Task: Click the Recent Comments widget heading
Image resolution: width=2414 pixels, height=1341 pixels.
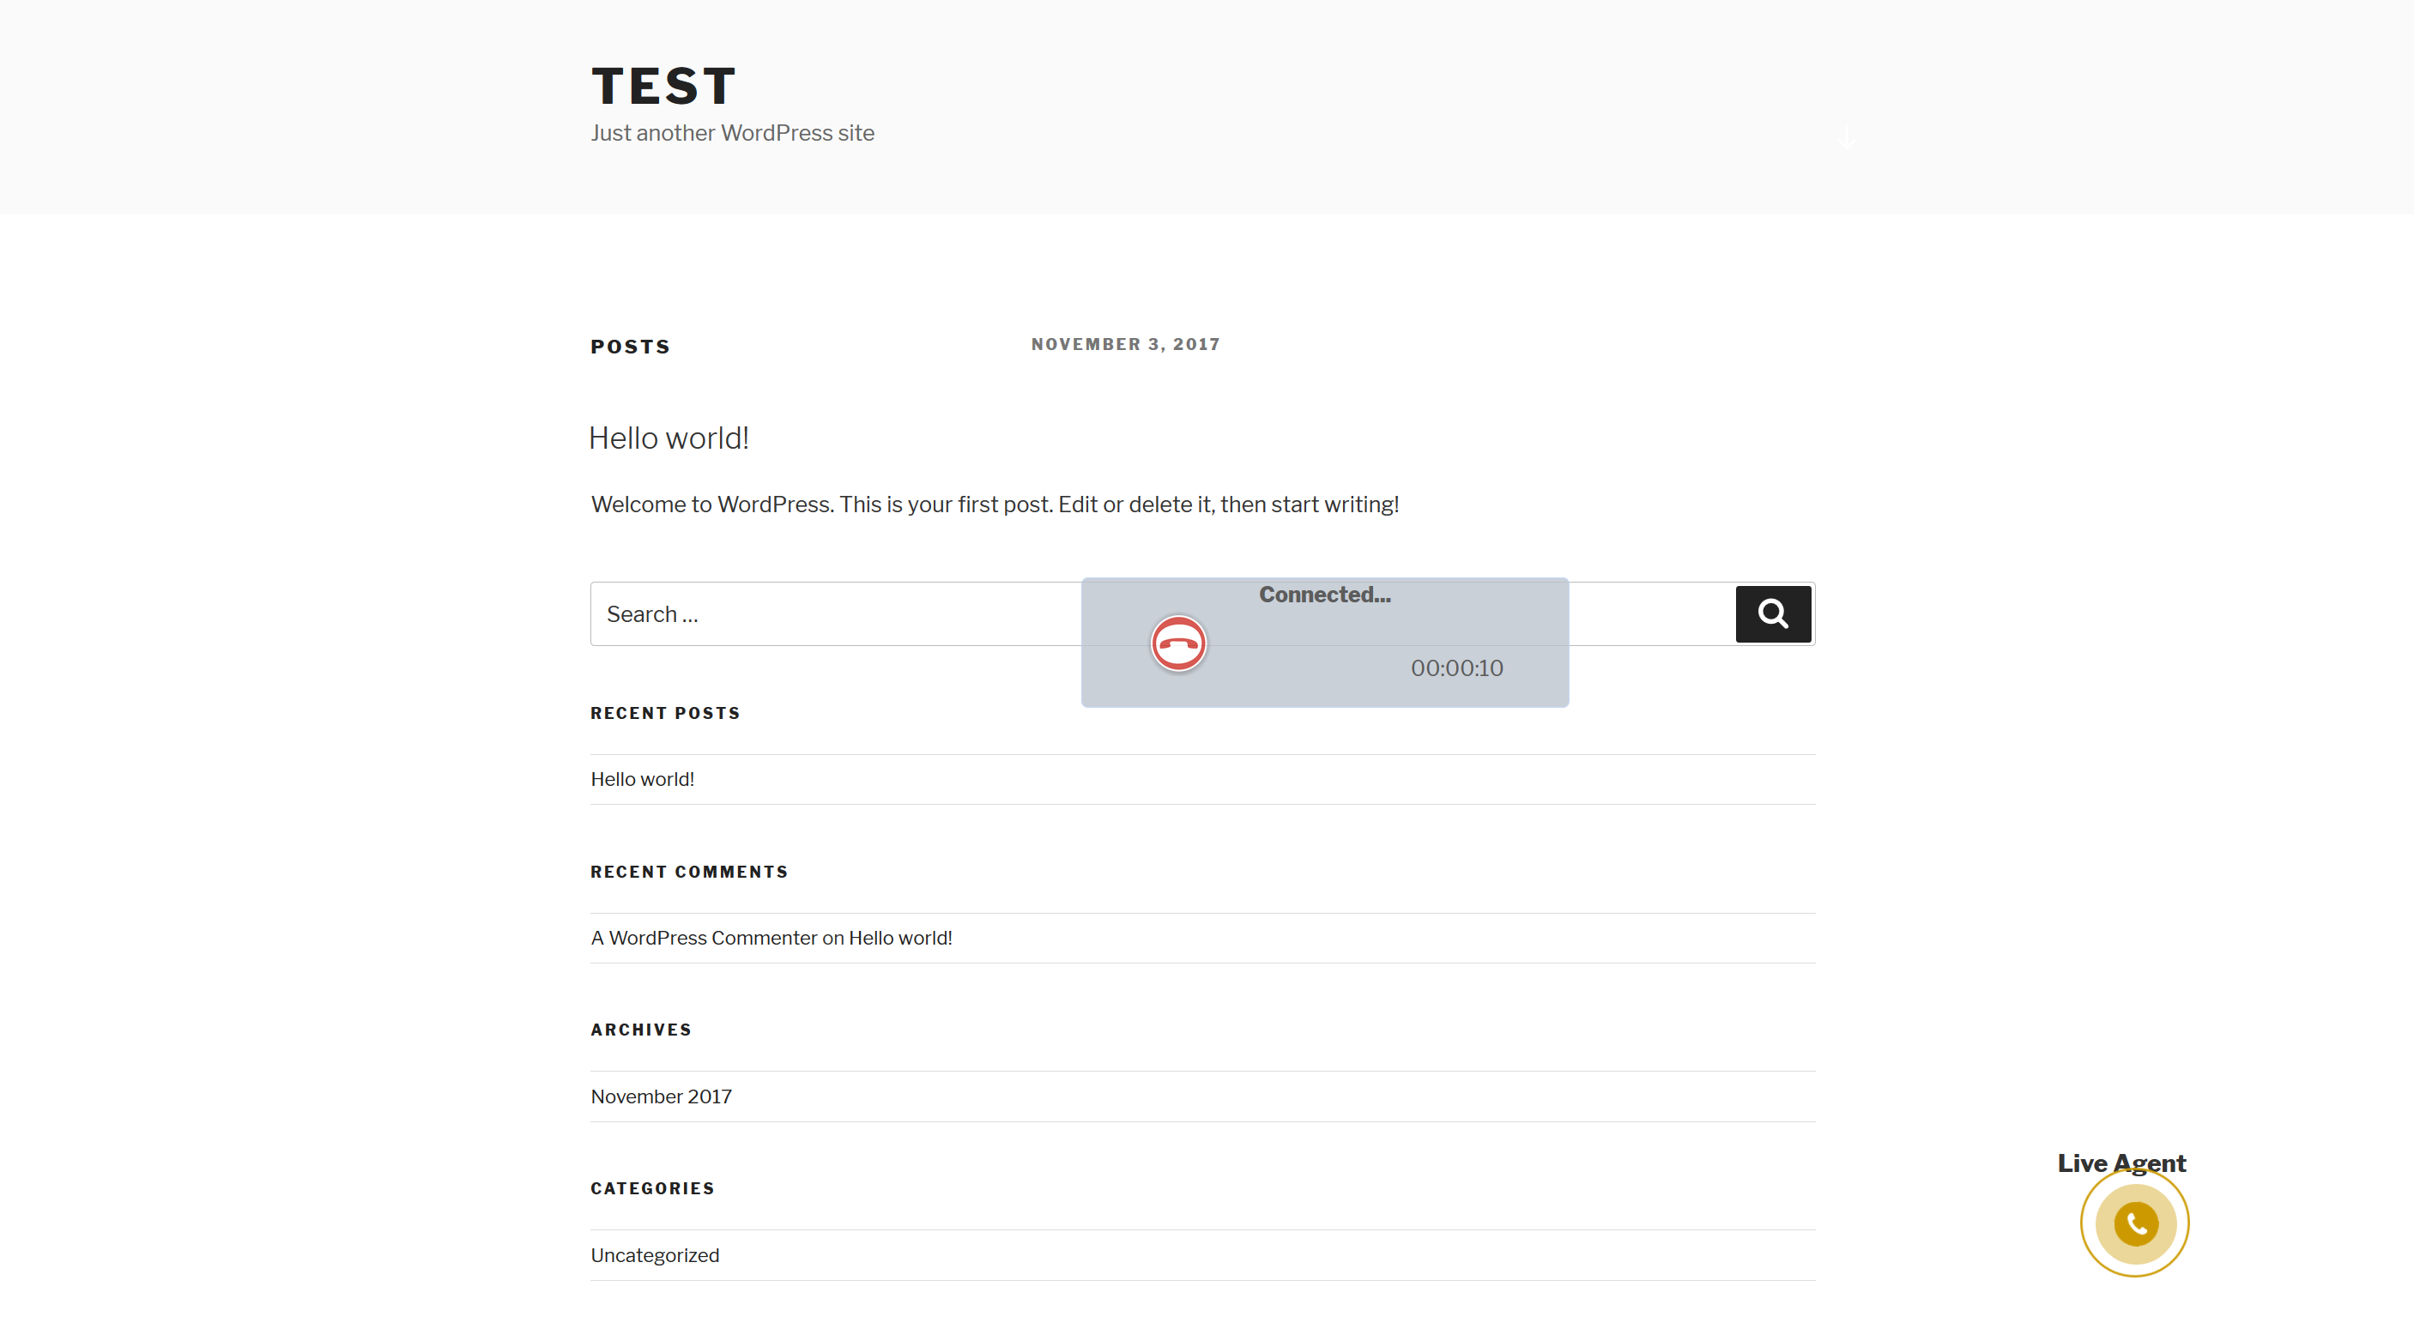Action: pyautogui.click(x=689, y=872)
